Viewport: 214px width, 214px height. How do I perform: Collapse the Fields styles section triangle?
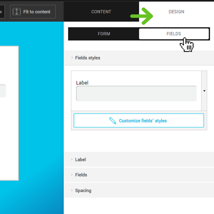(72, 58)
